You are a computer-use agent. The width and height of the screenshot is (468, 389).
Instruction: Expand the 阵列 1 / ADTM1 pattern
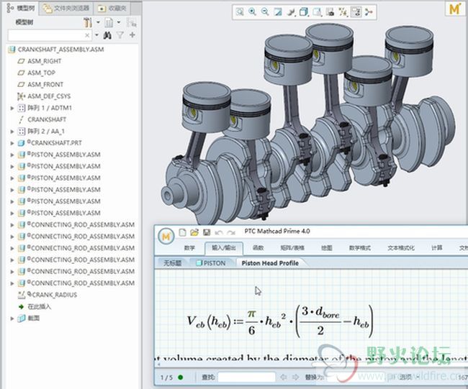point(12,108)
